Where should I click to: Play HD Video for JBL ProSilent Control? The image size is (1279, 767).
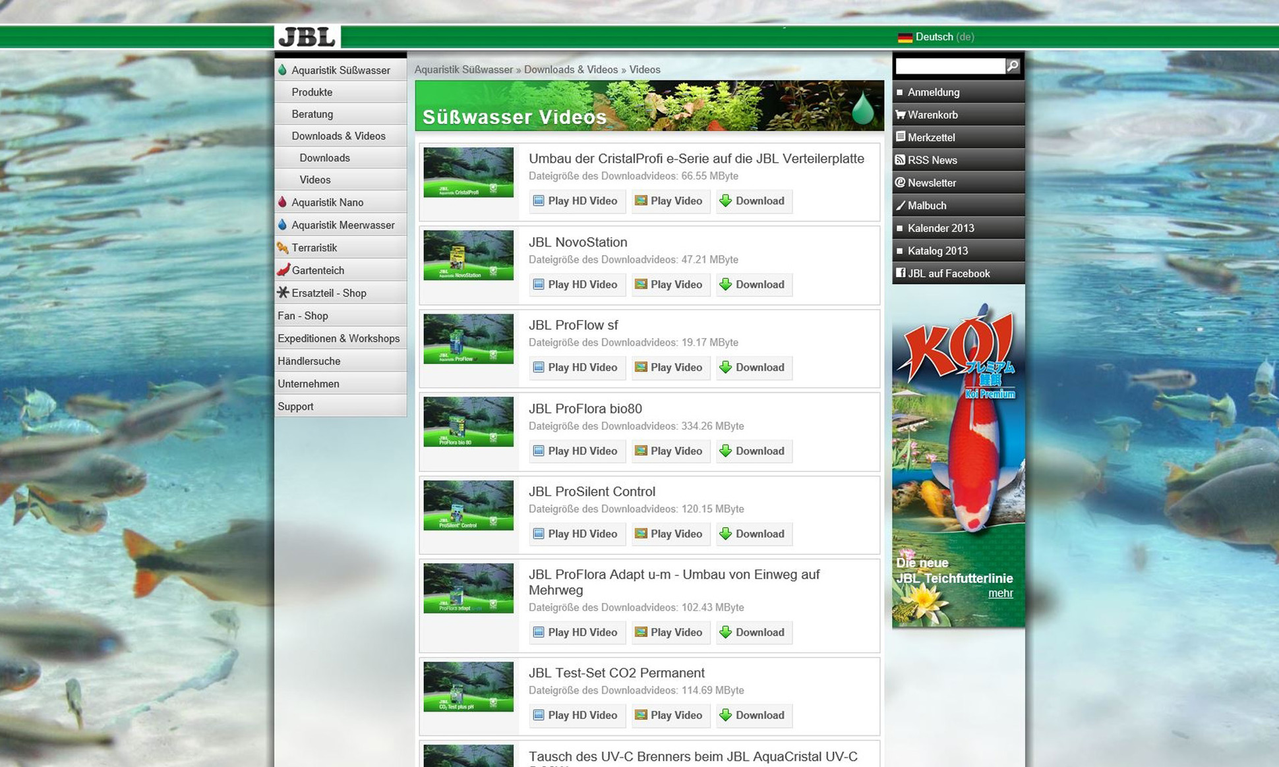click(577, 534)
